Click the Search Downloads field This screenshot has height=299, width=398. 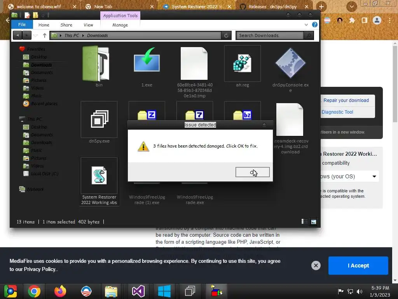tap(270, 35)
